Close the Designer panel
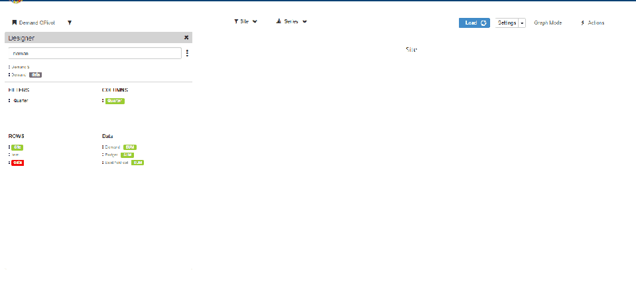636x290 pixels. tap(186, 37)
